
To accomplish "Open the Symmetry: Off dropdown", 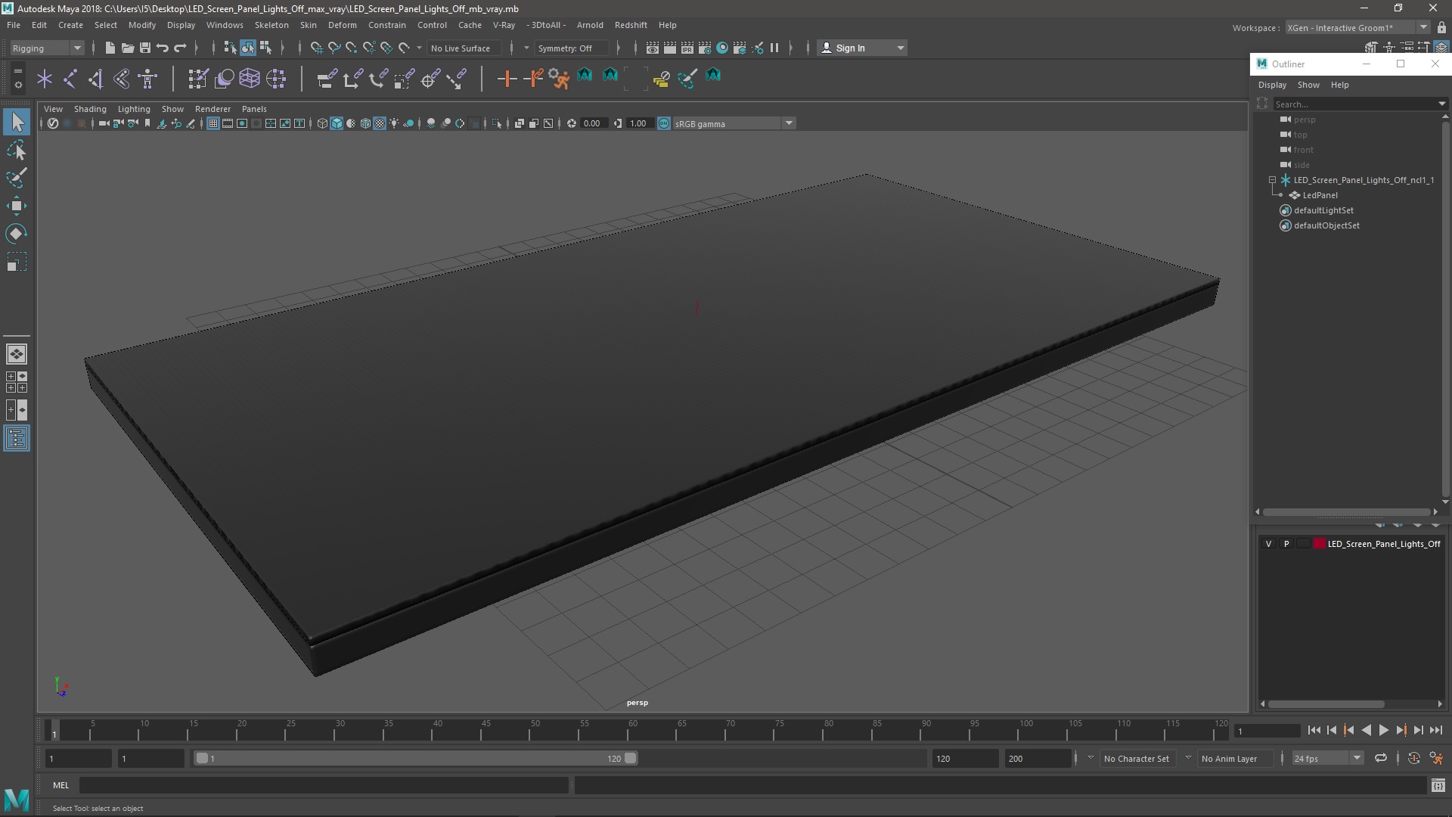I will (571, 48).
